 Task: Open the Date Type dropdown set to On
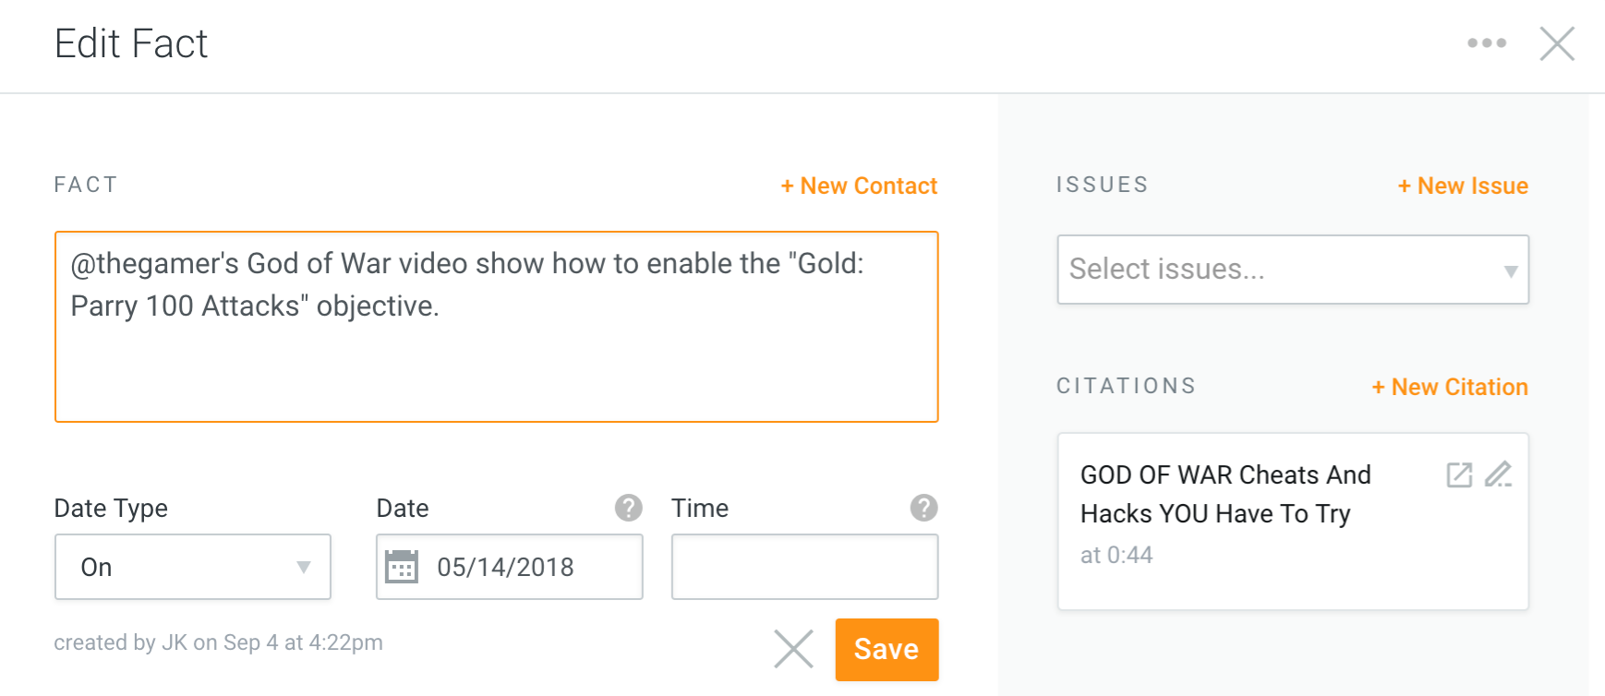point(193,567)
